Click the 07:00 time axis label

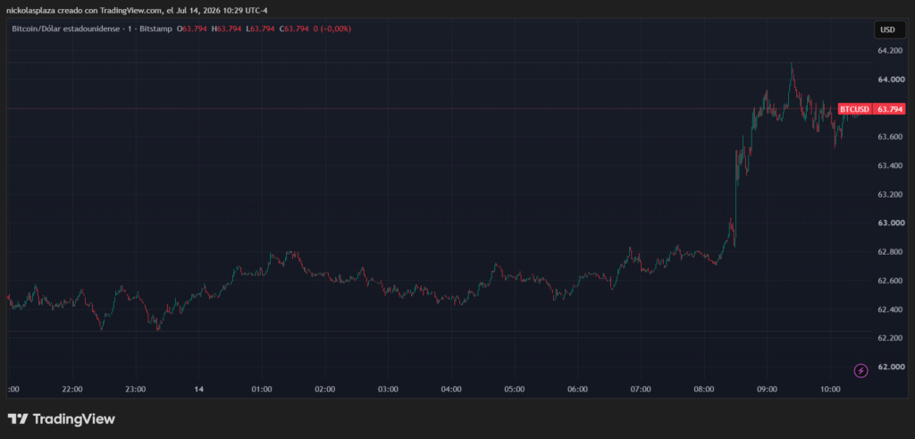tap(641, 390)
